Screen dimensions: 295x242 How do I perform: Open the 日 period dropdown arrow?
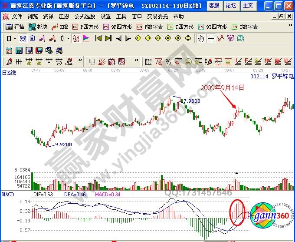coord(15,38)
